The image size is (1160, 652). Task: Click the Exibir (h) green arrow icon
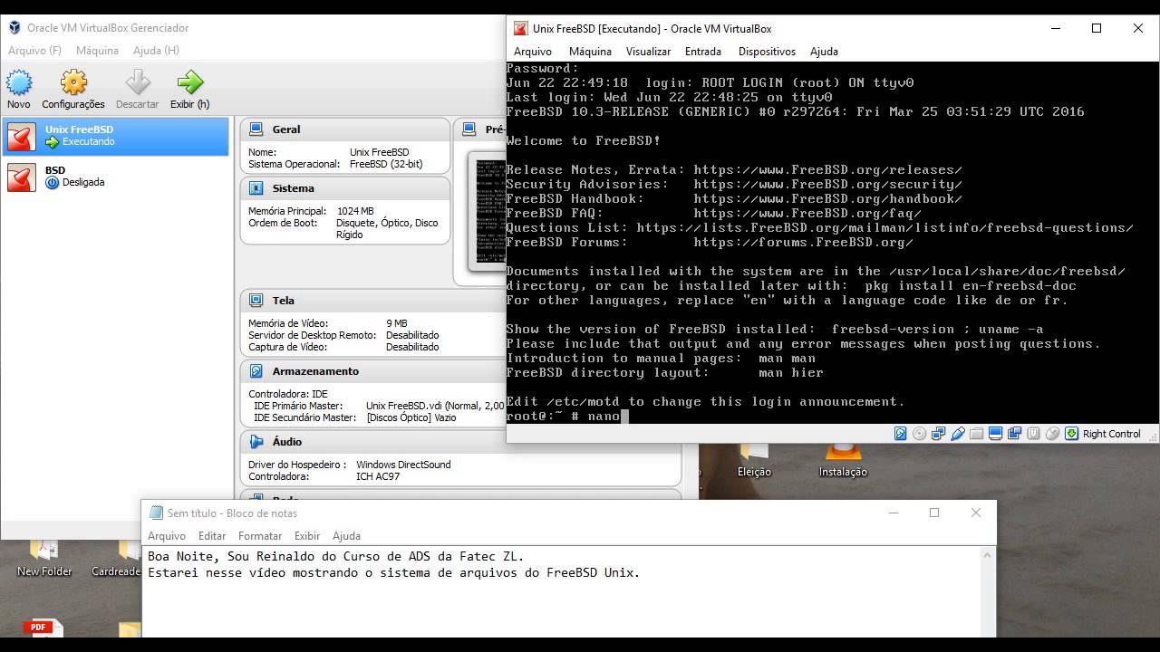(190, 83)
